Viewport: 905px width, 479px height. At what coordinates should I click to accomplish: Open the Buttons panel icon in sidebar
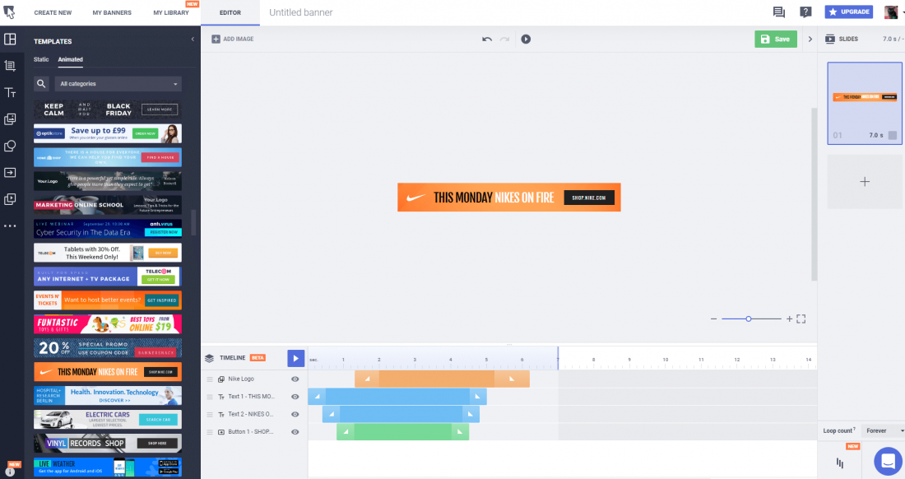pyautogui.click(x=10, y=173)
